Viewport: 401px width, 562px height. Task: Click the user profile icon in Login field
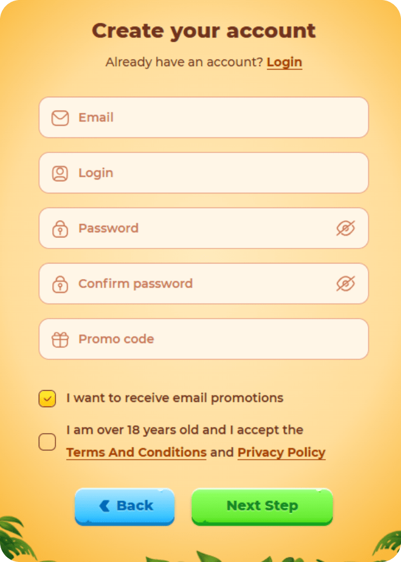point(60,173)
